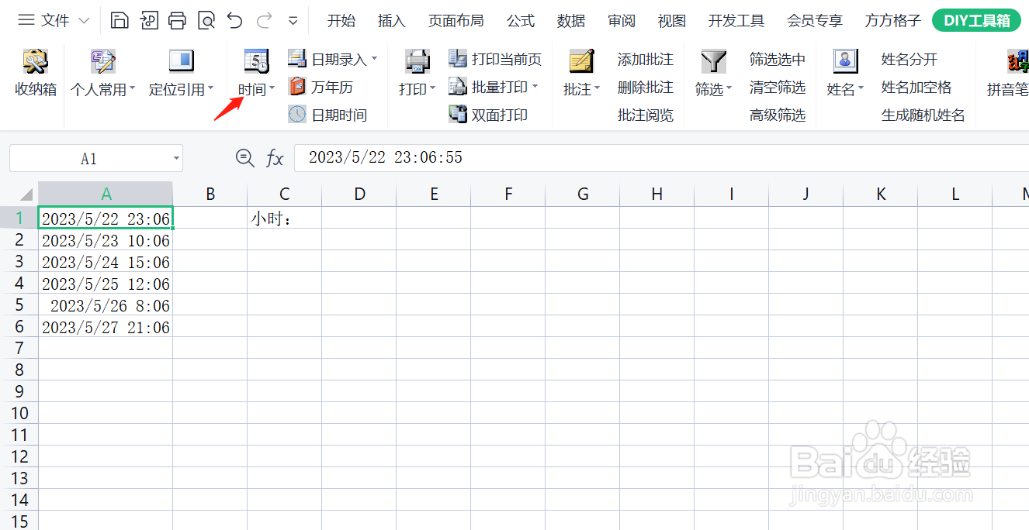1029x530 pixels.
Task: Click 姓名分开 button
Action: (909, 59)
